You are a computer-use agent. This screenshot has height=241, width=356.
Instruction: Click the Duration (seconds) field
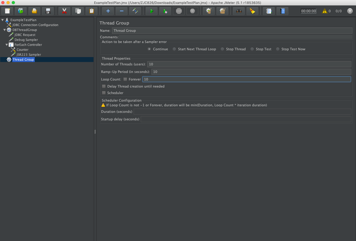tap(242, 112)
